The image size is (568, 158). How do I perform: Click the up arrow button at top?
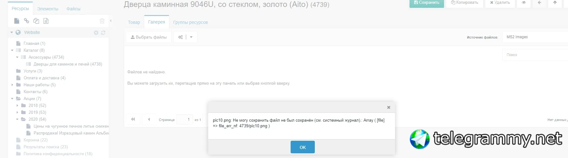[555, 3]
